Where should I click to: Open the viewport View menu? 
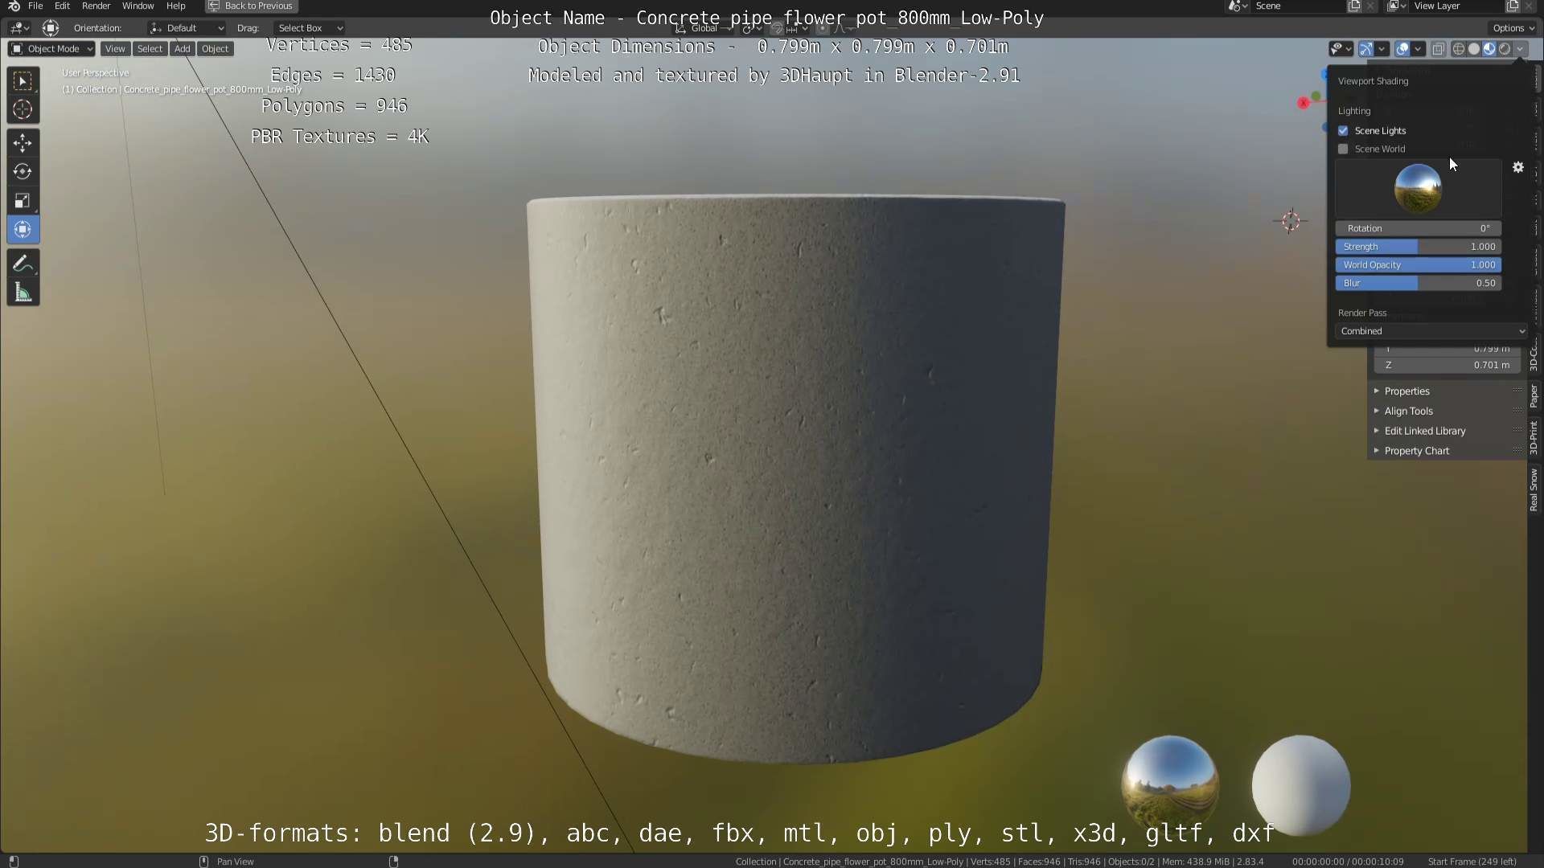point(115,49)
